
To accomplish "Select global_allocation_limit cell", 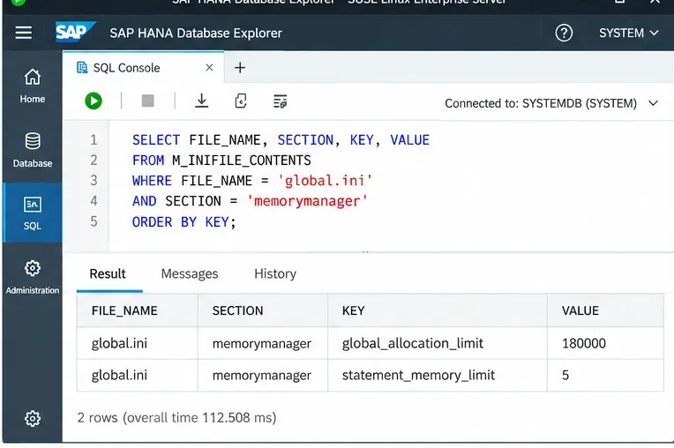I will (x=438, y=343).
